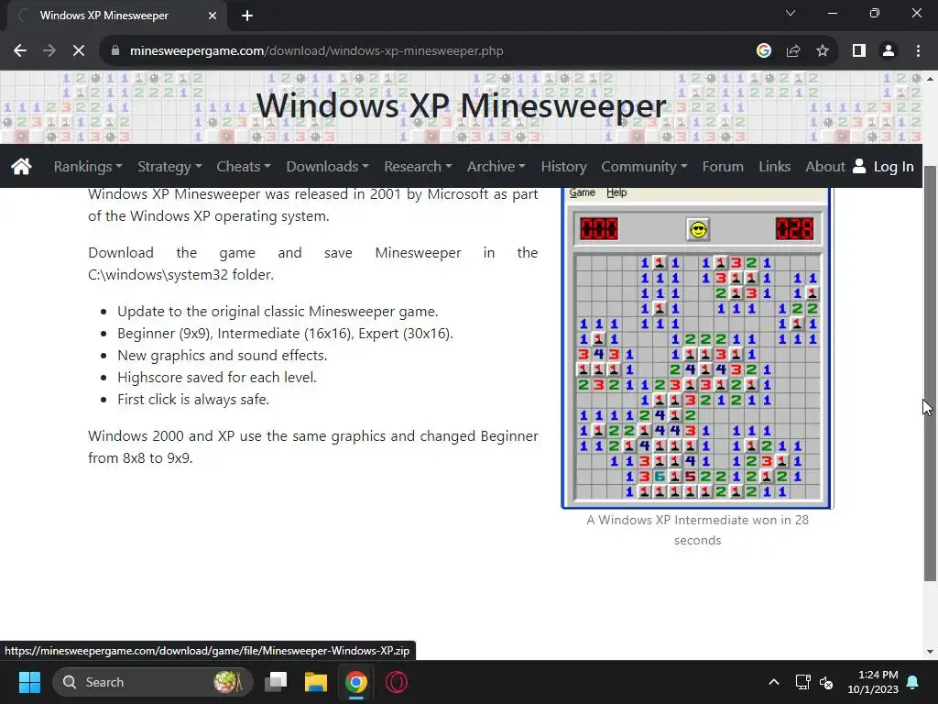
Task: Open the Links page
Action: point(775,167)
